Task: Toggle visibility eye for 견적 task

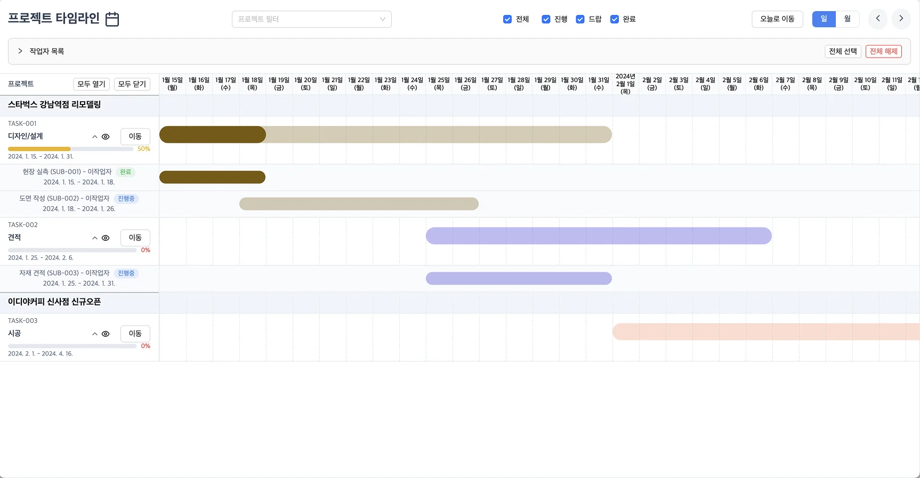Action: pos(106,238)
